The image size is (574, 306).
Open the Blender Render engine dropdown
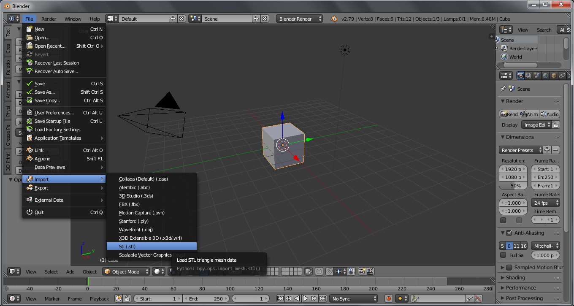click(300, 19)
